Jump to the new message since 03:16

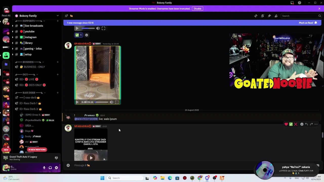tap(80, 23)
